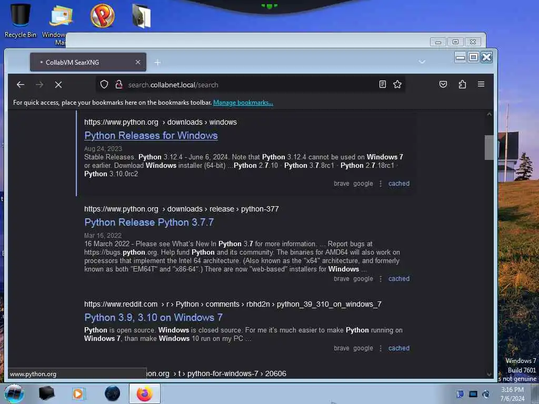This screenshot has height=404, width=539.
Task: Click the scrollbar up arrow
Action: coord(489,114)
